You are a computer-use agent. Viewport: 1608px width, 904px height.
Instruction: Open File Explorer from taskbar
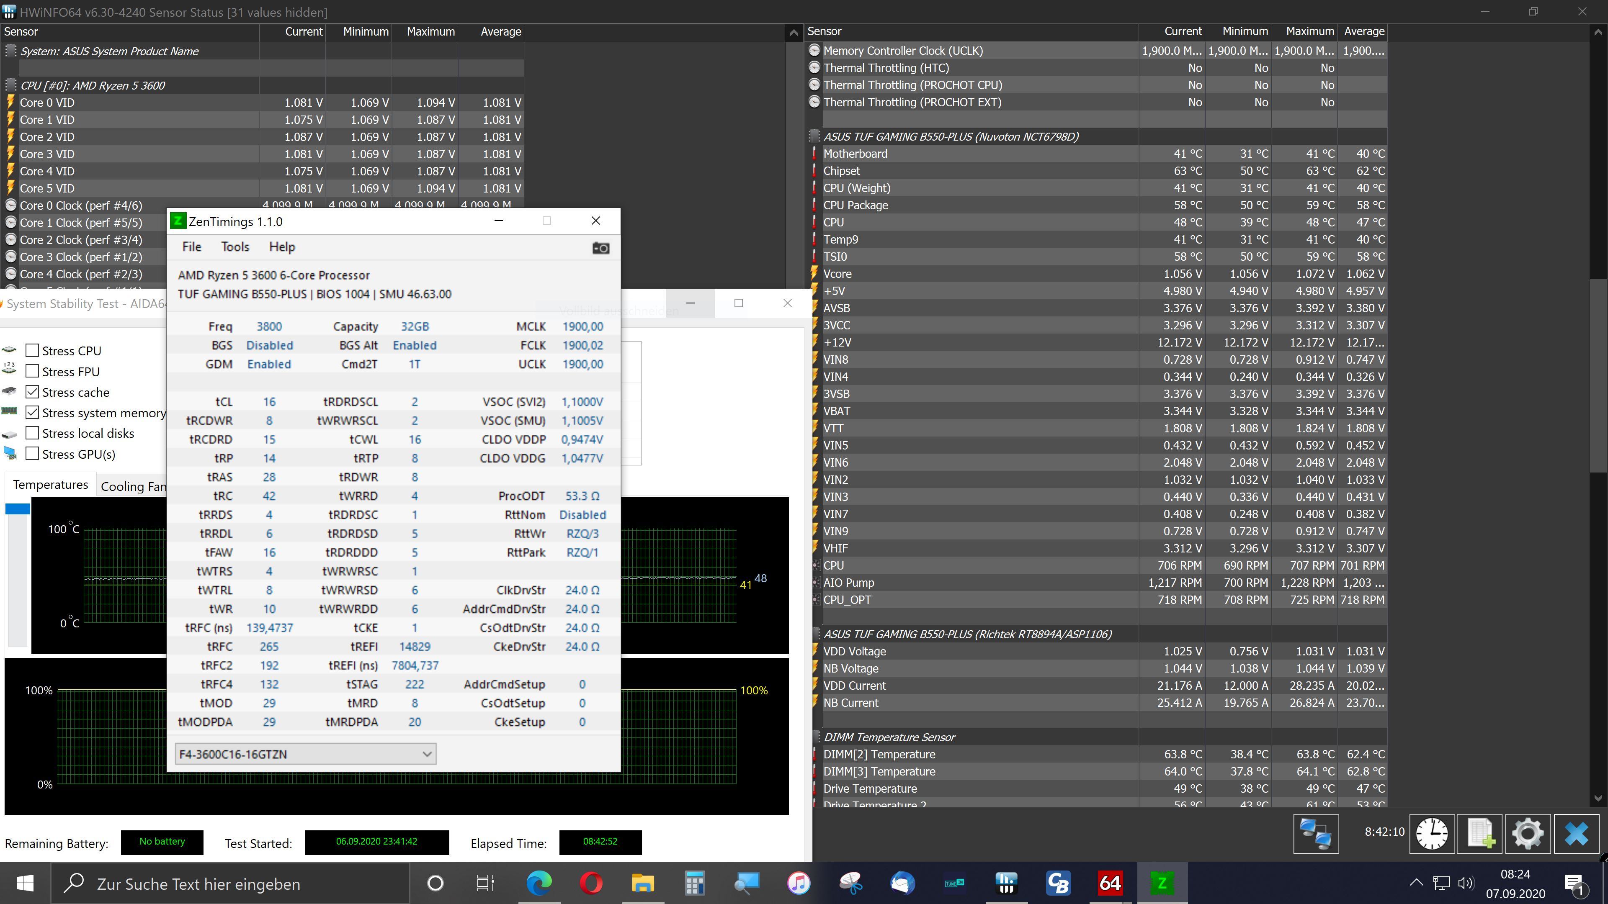pyautogui.click(x=642, y=883)
